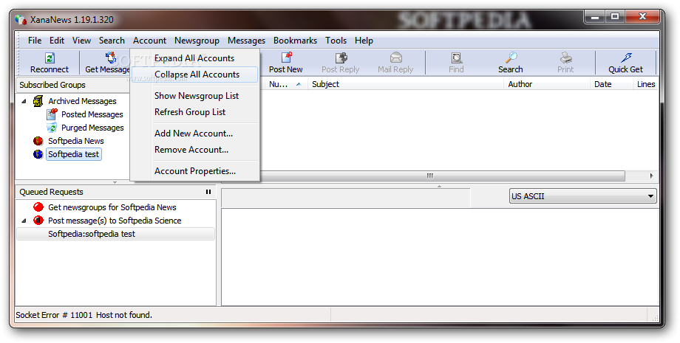Click the red icon beside Post message(s) request

pos(38,220)
